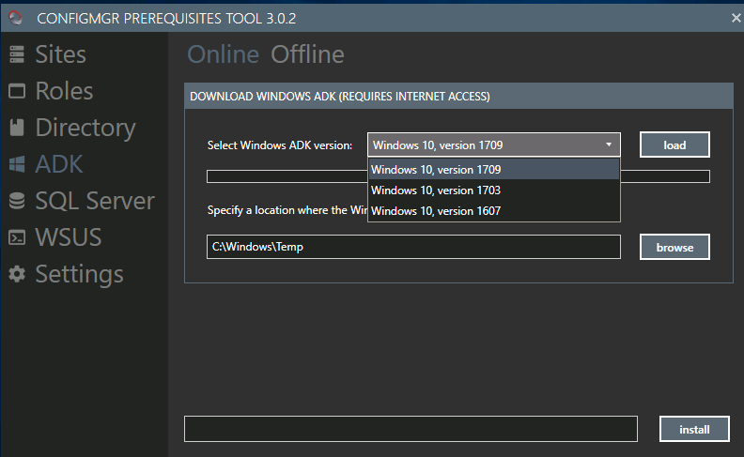
Task: Open the Roles section
Action: (64, 91)
